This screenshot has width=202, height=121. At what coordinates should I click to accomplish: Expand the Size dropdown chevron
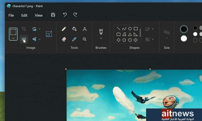coord(167,38)
